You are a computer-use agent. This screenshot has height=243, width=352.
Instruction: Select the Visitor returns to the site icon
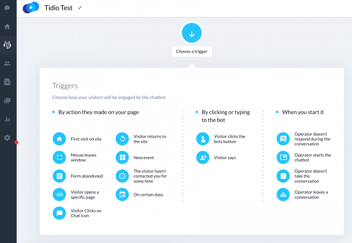click(122, 139)
